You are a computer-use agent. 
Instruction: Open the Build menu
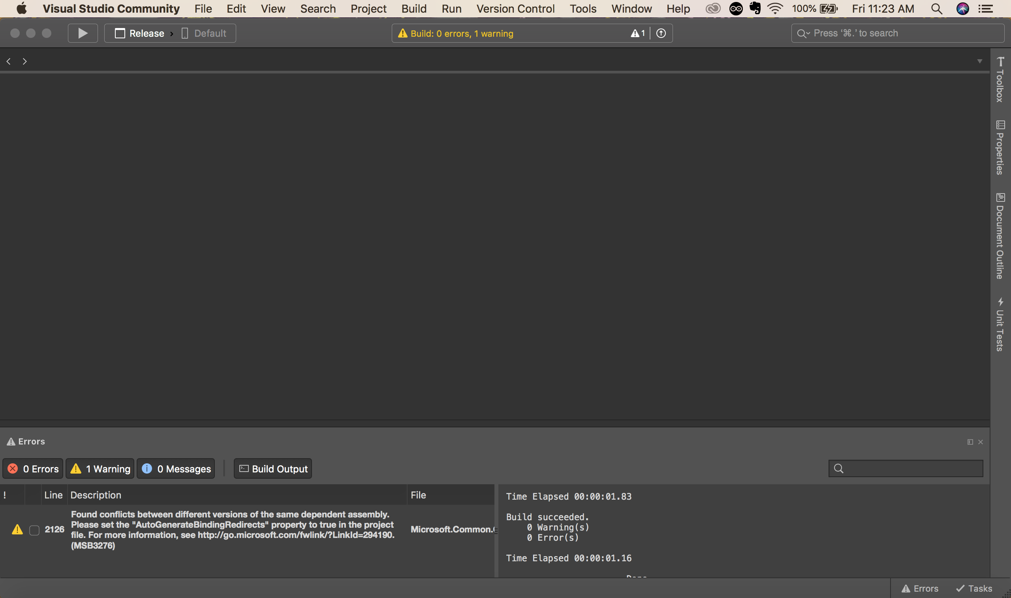[x=413, y=8]
